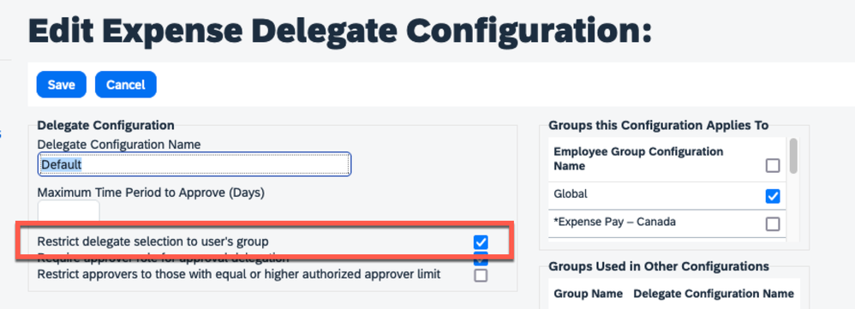
Task: Enable Restrict approvers to equal or higher limit
Action: 481,276
